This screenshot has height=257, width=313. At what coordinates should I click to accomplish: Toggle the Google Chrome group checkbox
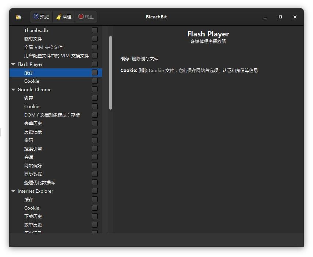click(x=95, y=90)
